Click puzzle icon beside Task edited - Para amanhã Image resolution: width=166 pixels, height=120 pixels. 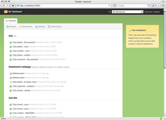[x=11, y=42]
